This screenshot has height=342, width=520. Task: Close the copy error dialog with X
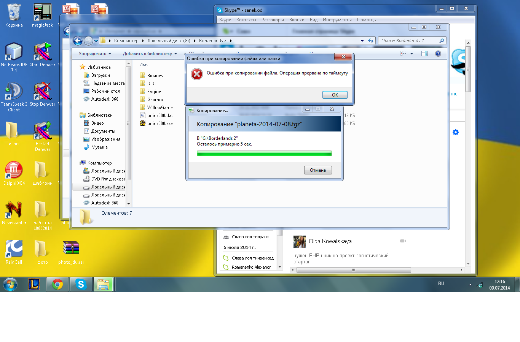(x=343, y=57)
